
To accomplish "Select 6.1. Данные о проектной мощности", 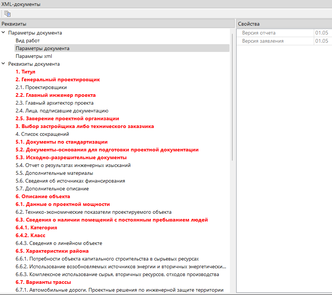I will (63, 204).
